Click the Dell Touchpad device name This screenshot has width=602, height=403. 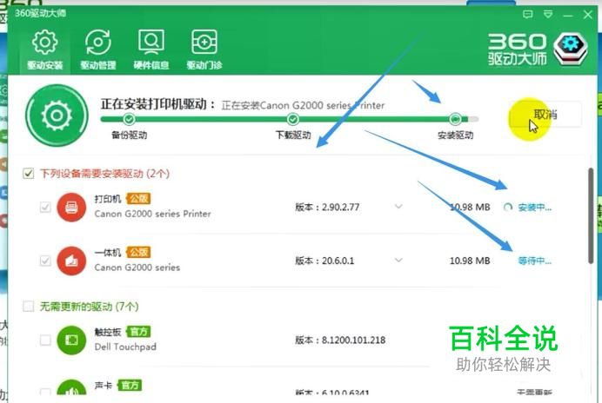coord(125,347)
